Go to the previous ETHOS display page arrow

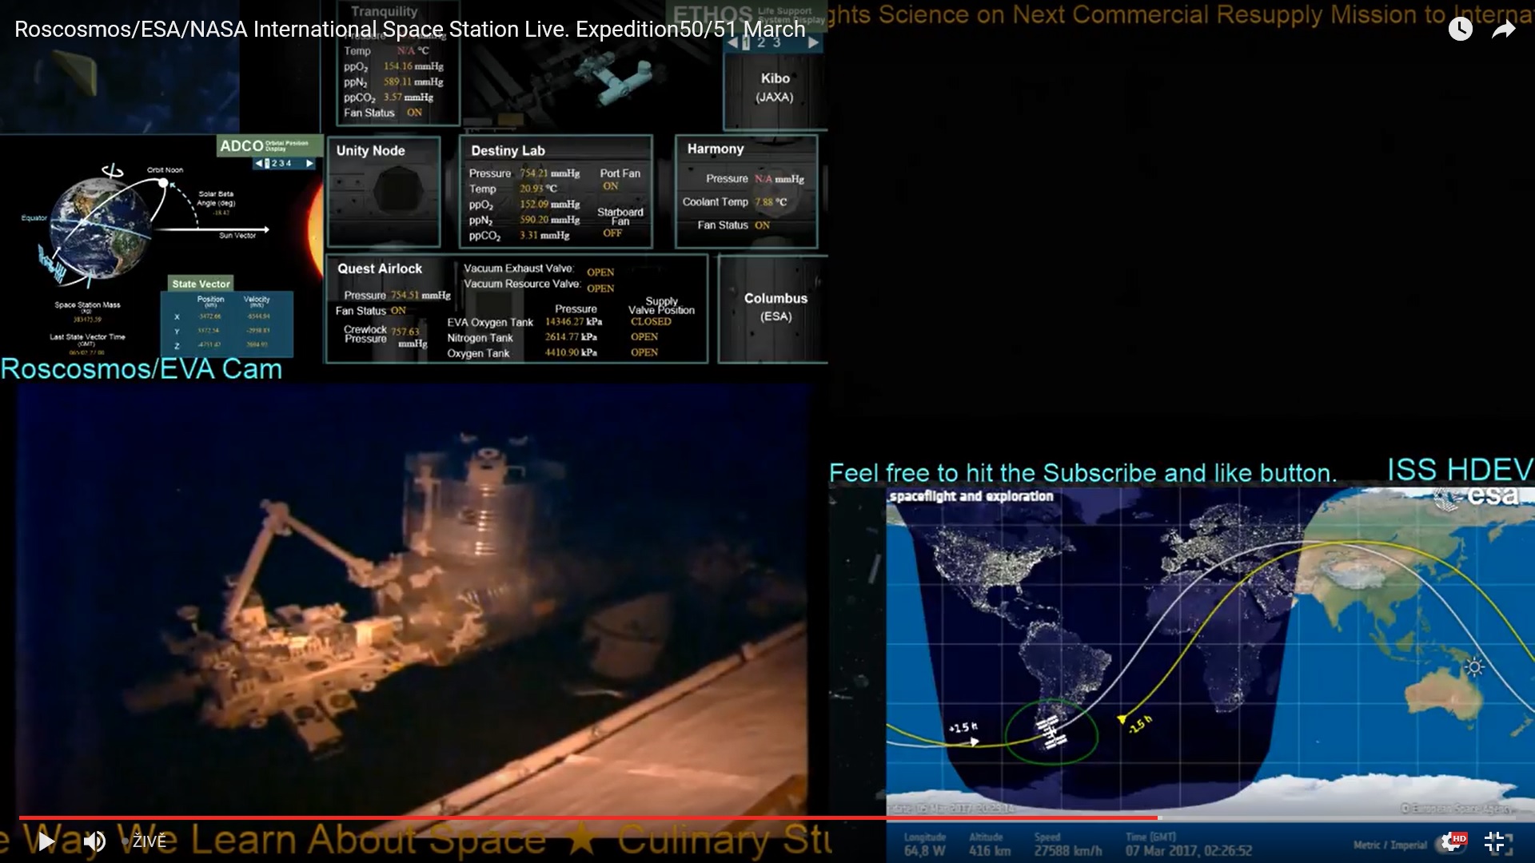(x=732, y=42)
